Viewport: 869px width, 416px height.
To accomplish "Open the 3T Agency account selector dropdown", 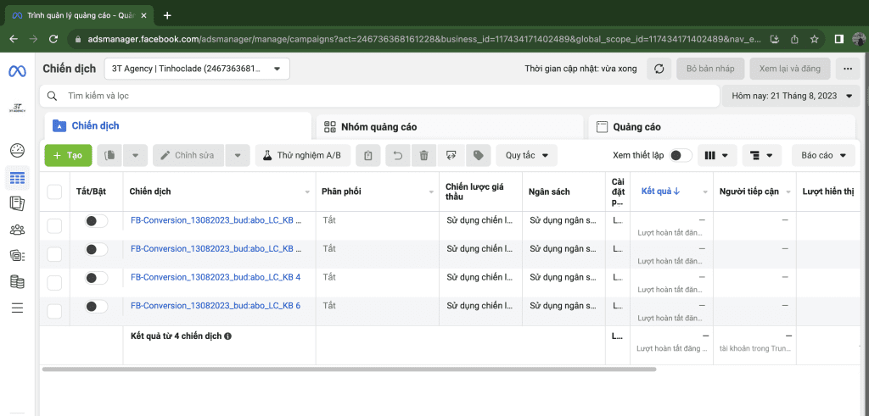I will [x=197, y=69].
